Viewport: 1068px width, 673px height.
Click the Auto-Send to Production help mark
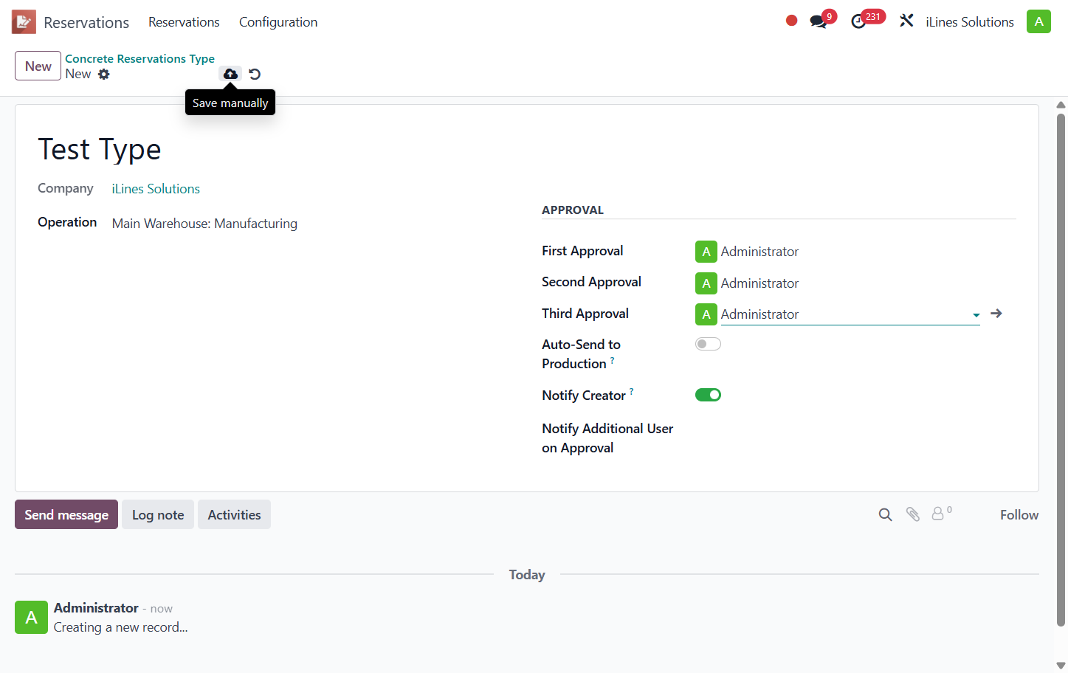[x=612, y=359]
